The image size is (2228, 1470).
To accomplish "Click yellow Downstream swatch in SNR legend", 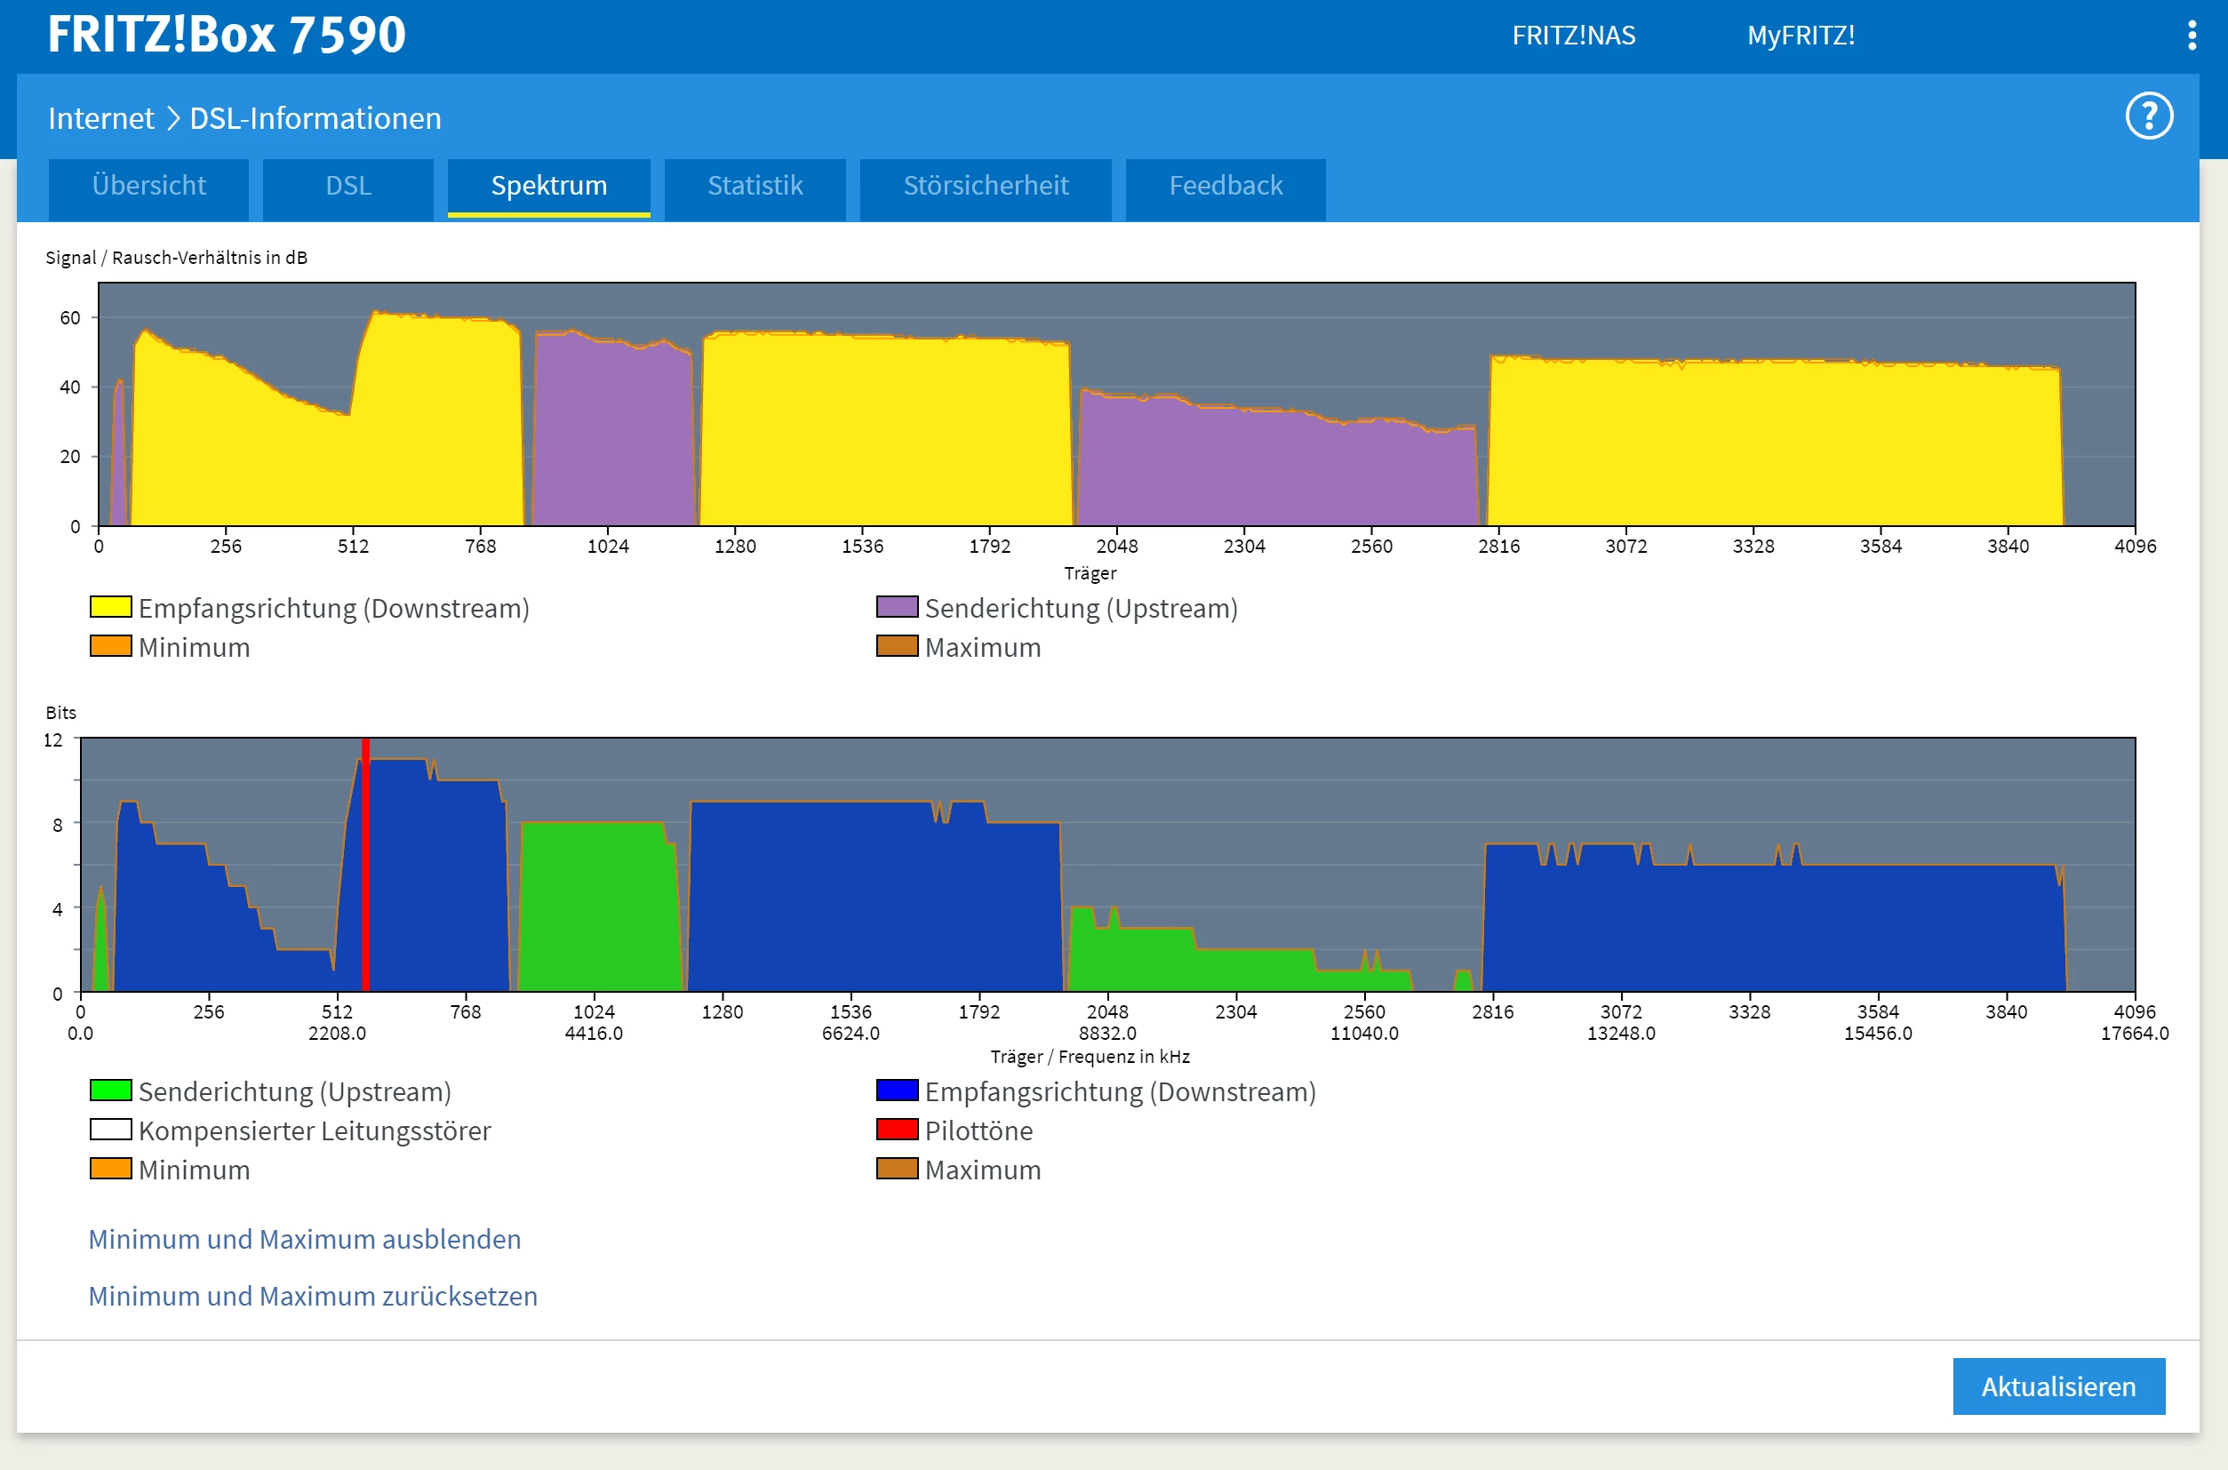I will click(x=110, y=608).
